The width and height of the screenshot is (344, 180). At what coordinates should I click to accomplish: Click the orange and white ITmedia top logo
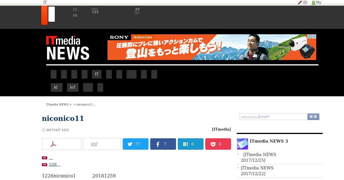(x=48, y=15)
